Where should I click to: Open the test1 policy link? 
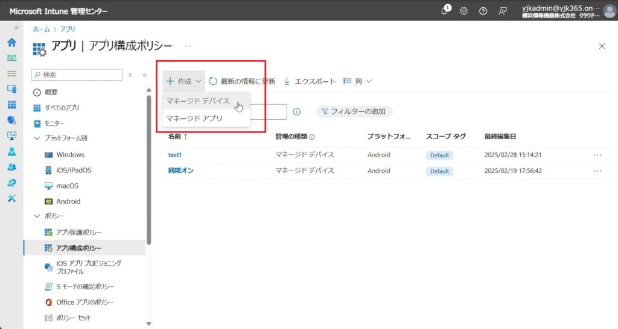pyautogui.click(x=174, y=155)
